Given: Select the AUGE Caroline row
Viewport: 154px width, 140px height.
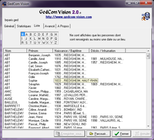Looking at the screenshot, I should pyautogui.click(x=75, y=99).
